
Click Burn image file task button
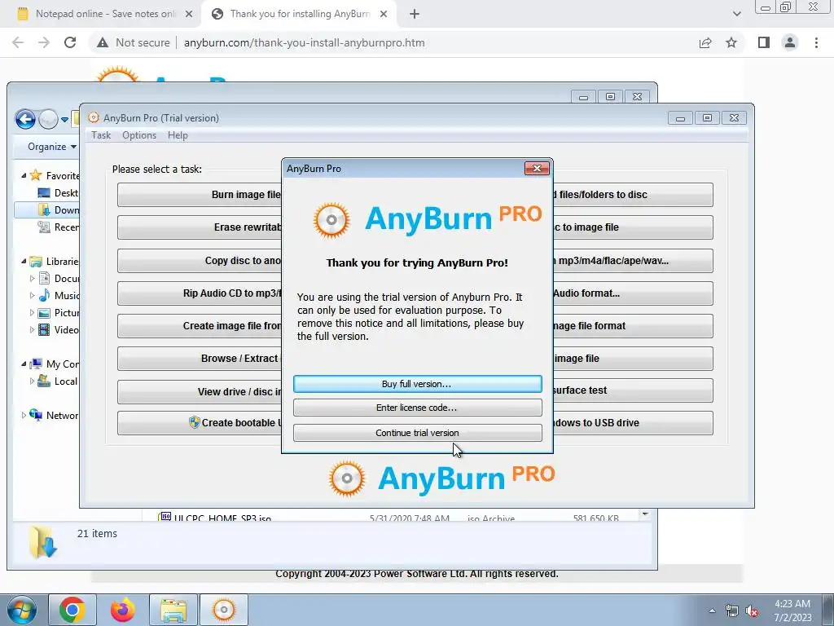click(200, 195)
